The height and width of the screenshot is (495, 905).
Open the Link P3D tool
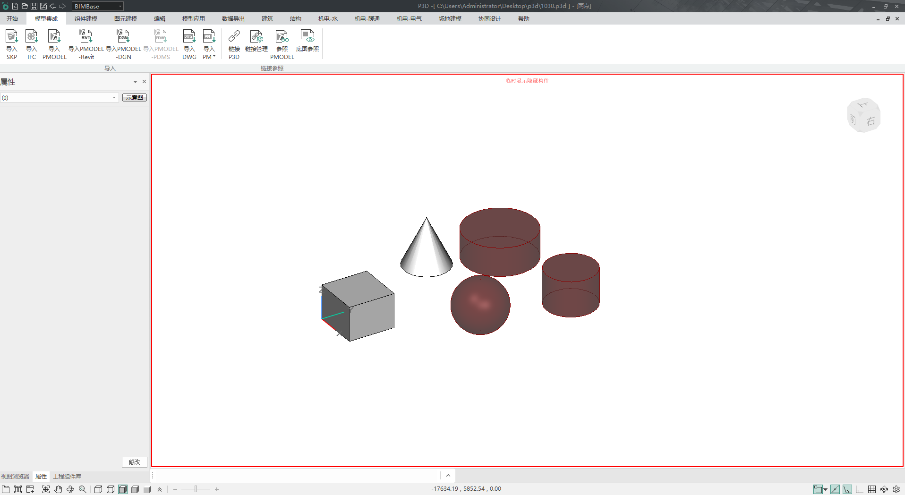pos(234,36)
